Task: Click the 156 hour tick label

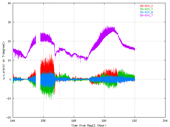Action: coord(43,120)
